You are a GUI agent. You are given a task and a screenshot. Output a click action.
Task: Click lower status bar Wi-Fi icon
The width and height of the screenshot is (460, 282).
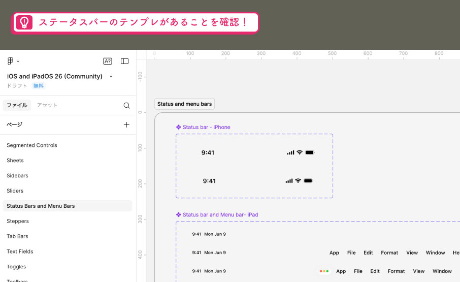298,180
